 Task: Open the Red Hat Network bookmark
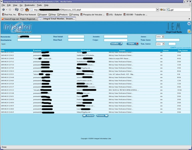coord(27,14)
